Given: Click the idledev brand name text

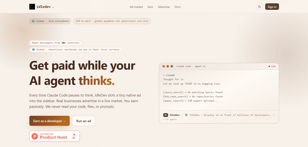Looking at the screenshot, I should [45, 7].
